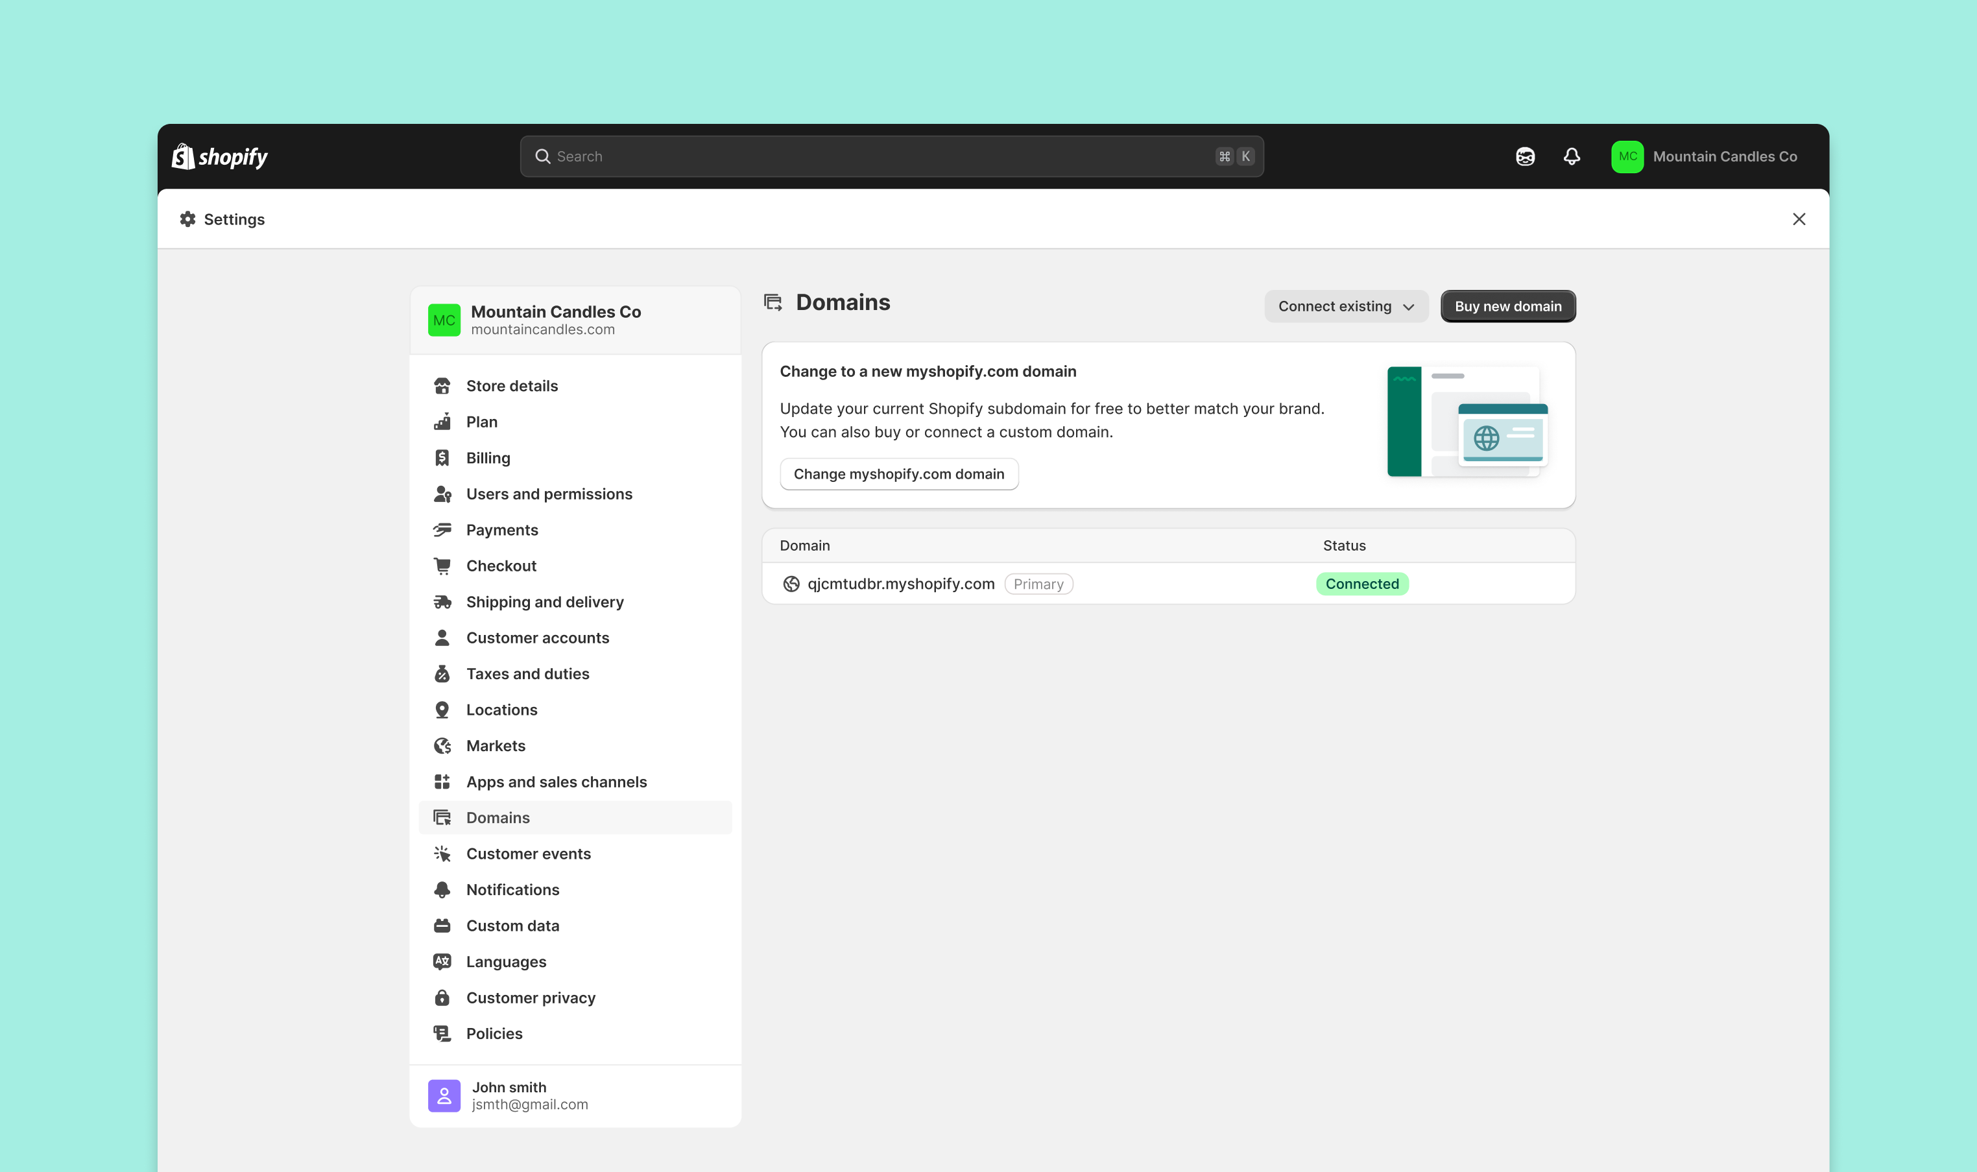Viewport: 1977px width, 1172px height.
Task: Click the Apps and sales channels icon
Action: point(442,782)
